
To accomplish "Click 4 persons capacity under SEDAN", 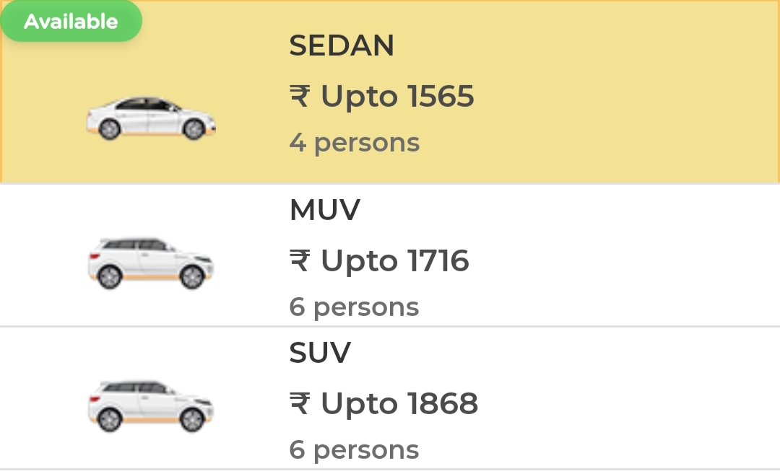I will coord(355,143).
